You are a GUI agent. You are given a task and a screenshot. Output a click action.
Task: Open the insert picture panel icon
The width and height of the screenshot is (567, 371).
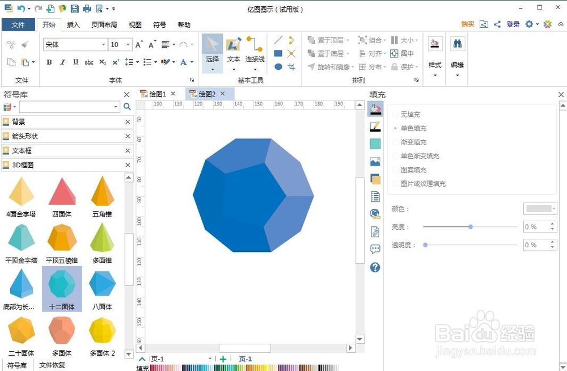pos(375,162)
